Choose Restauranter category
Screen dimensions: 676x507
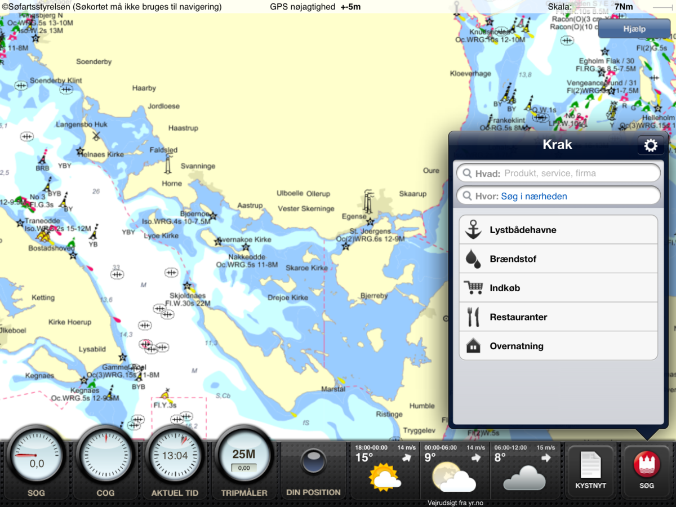[x=558, y=317]
